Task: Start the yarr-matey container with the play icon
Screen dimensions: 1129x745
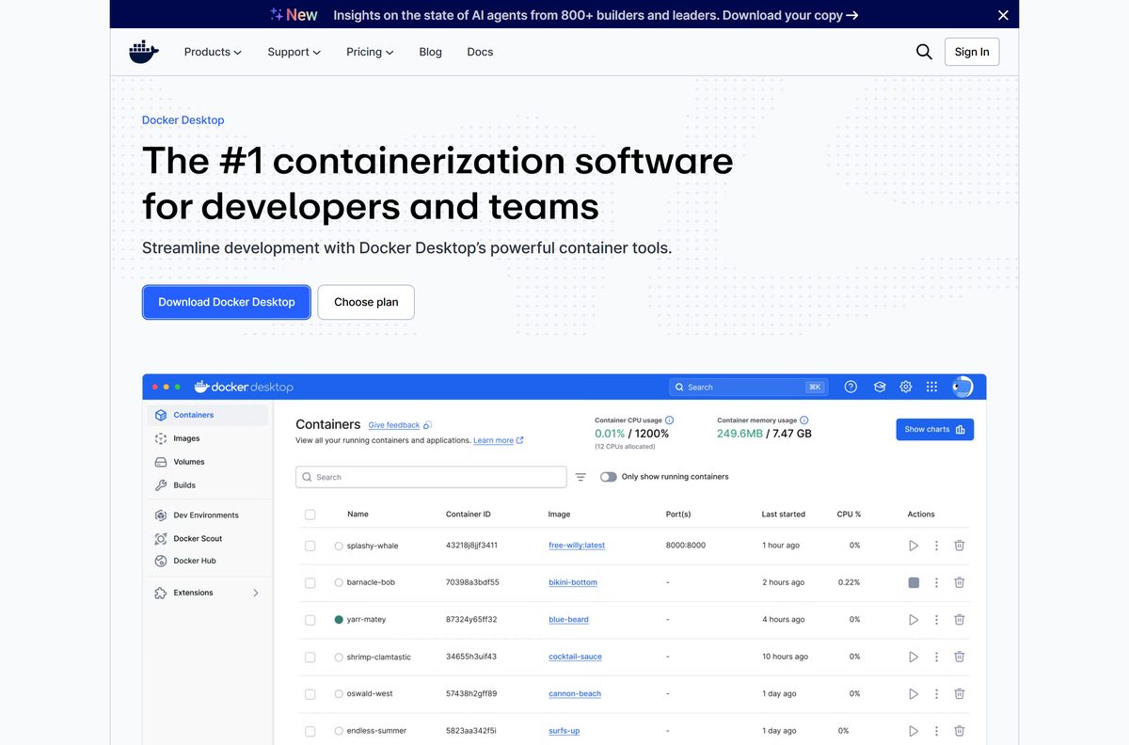Action: pyautogui.click(x=913, y=620)
